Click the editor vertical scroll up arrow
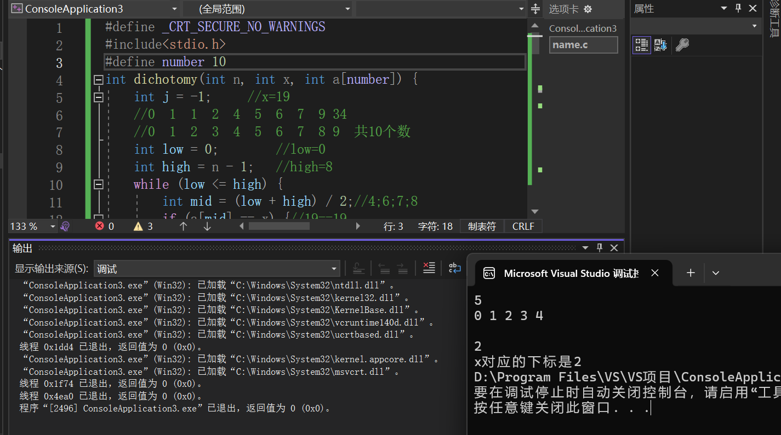This screenshot has width=781, height=435. (x=535, y=25)
